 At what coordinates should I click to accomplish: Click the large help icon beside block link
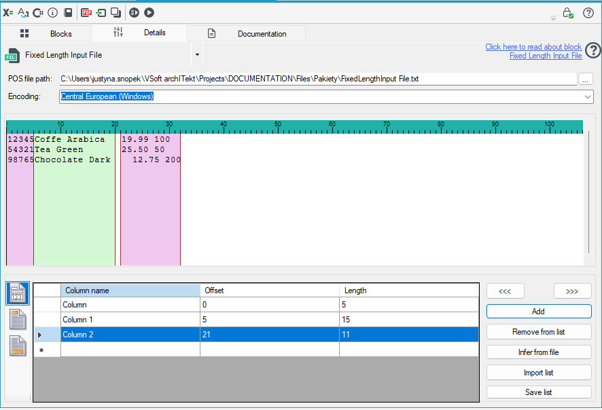point(594,50)
